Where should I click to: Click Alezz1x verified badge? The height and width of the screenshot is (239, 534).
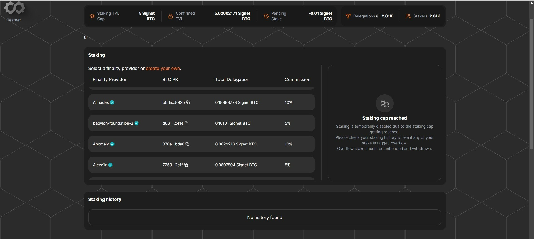110,165
